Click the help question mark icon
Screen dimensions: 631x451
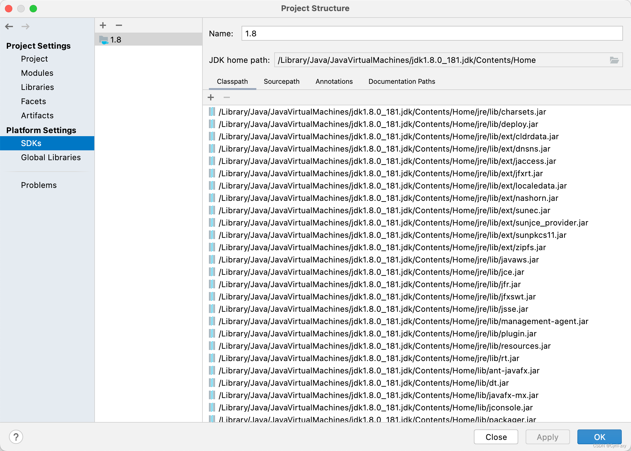click(16, 437)
